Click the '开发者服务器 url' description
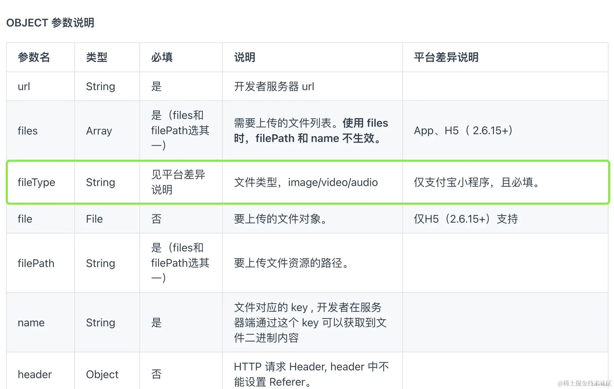Screen dimensions: 614x389 274,86
